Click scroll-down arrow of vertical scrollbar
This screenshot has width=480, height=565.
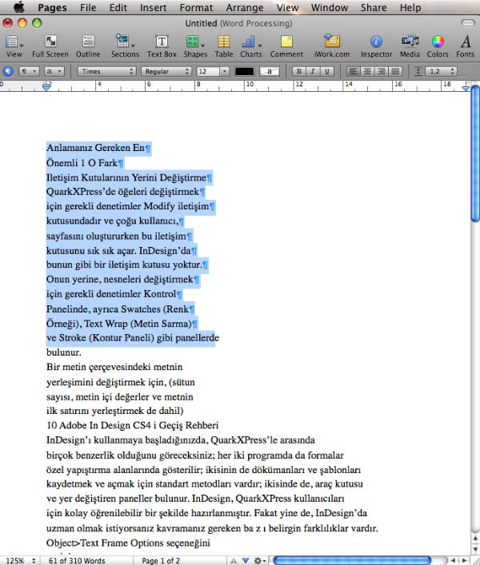click(x=475, y=550)
